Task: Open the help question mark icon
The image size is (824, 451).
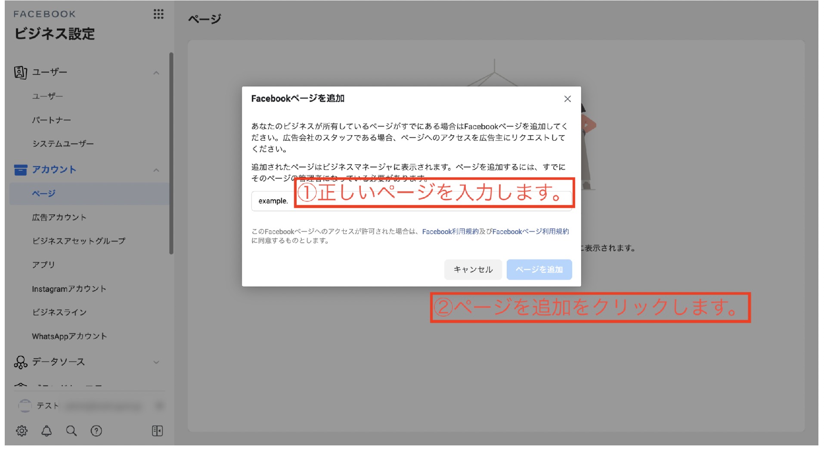Action: pos(96,431)
